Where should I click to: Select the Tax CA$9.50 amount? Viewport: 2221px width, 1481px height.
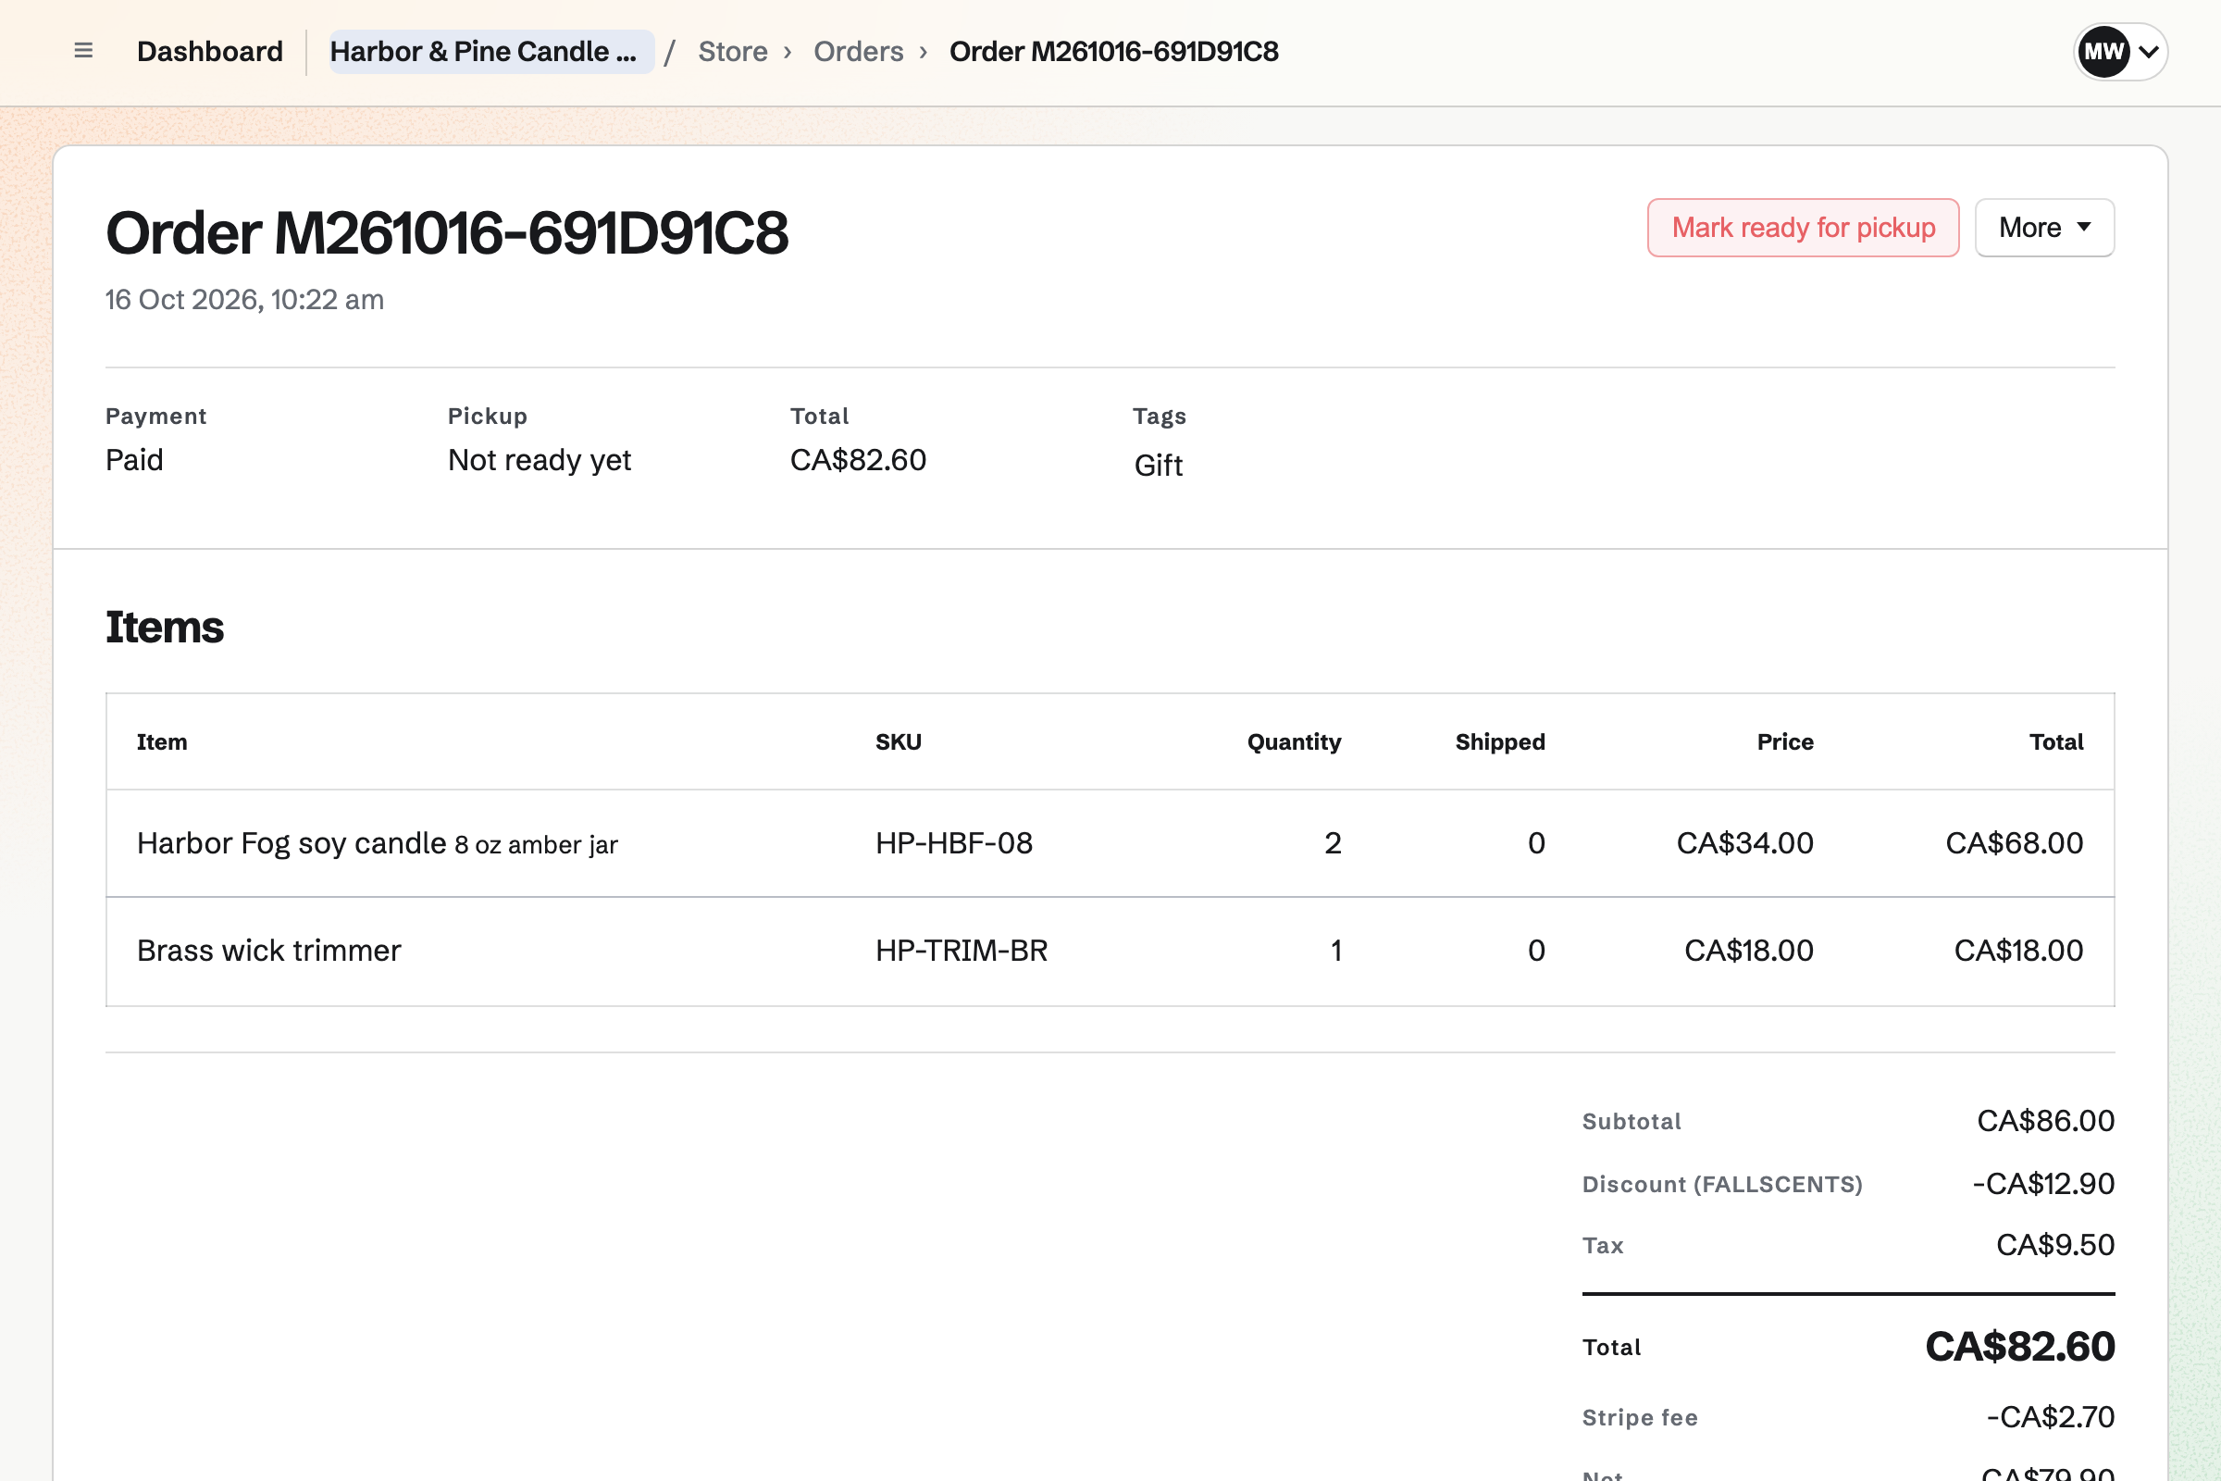2054,1246
